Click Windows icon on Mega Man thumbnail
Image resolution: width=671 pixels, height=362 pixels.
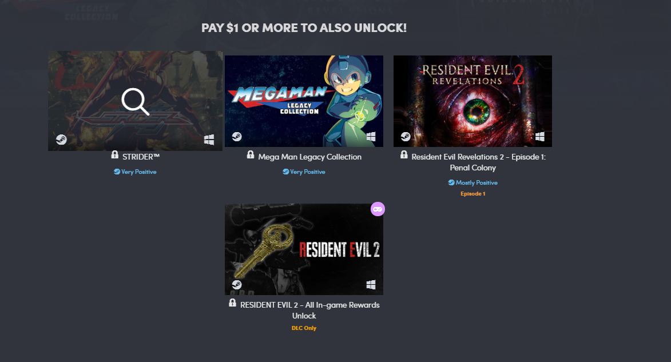pyautogui.click(x=371, y=137)
